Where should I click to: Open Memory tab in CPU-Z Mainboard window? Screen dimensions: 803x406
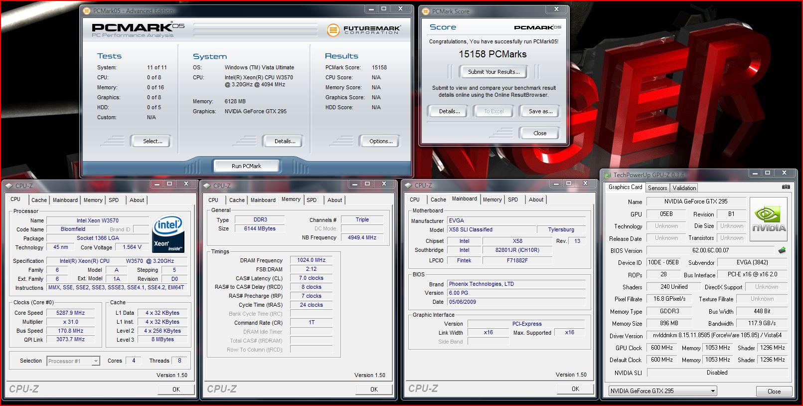[x=492, y=200]
